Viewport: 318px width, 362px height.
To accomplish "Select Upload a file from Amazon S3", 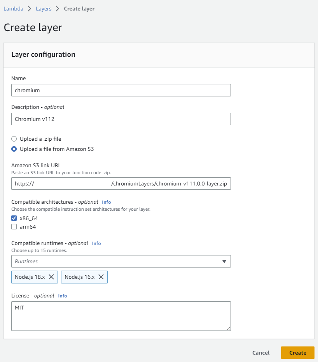I will pos(14,149).
